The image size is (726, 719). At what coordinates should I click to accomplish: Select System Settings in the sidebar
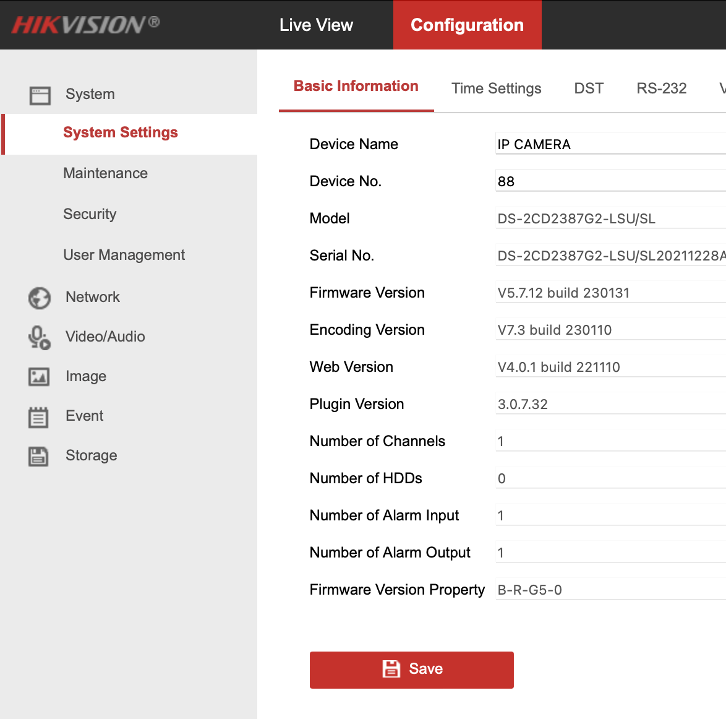tap(121, 133)
